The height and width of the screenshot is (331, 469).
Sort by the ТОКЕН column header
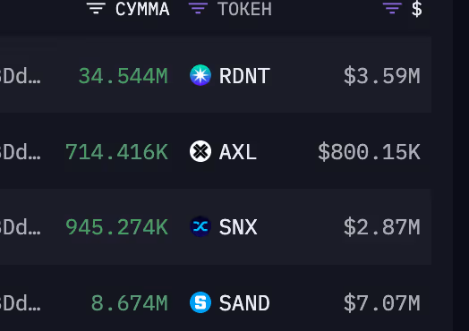tap(244, 9)
